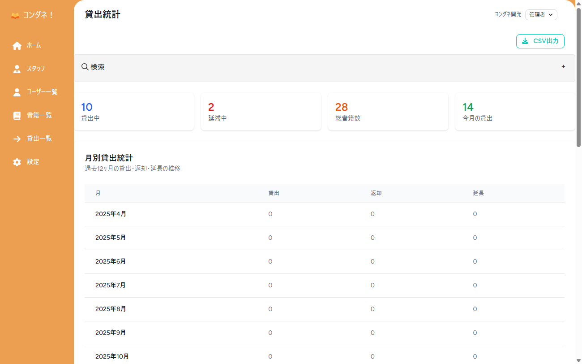
Task: Click the loan list arrow icon
Action: click(17, 139)
